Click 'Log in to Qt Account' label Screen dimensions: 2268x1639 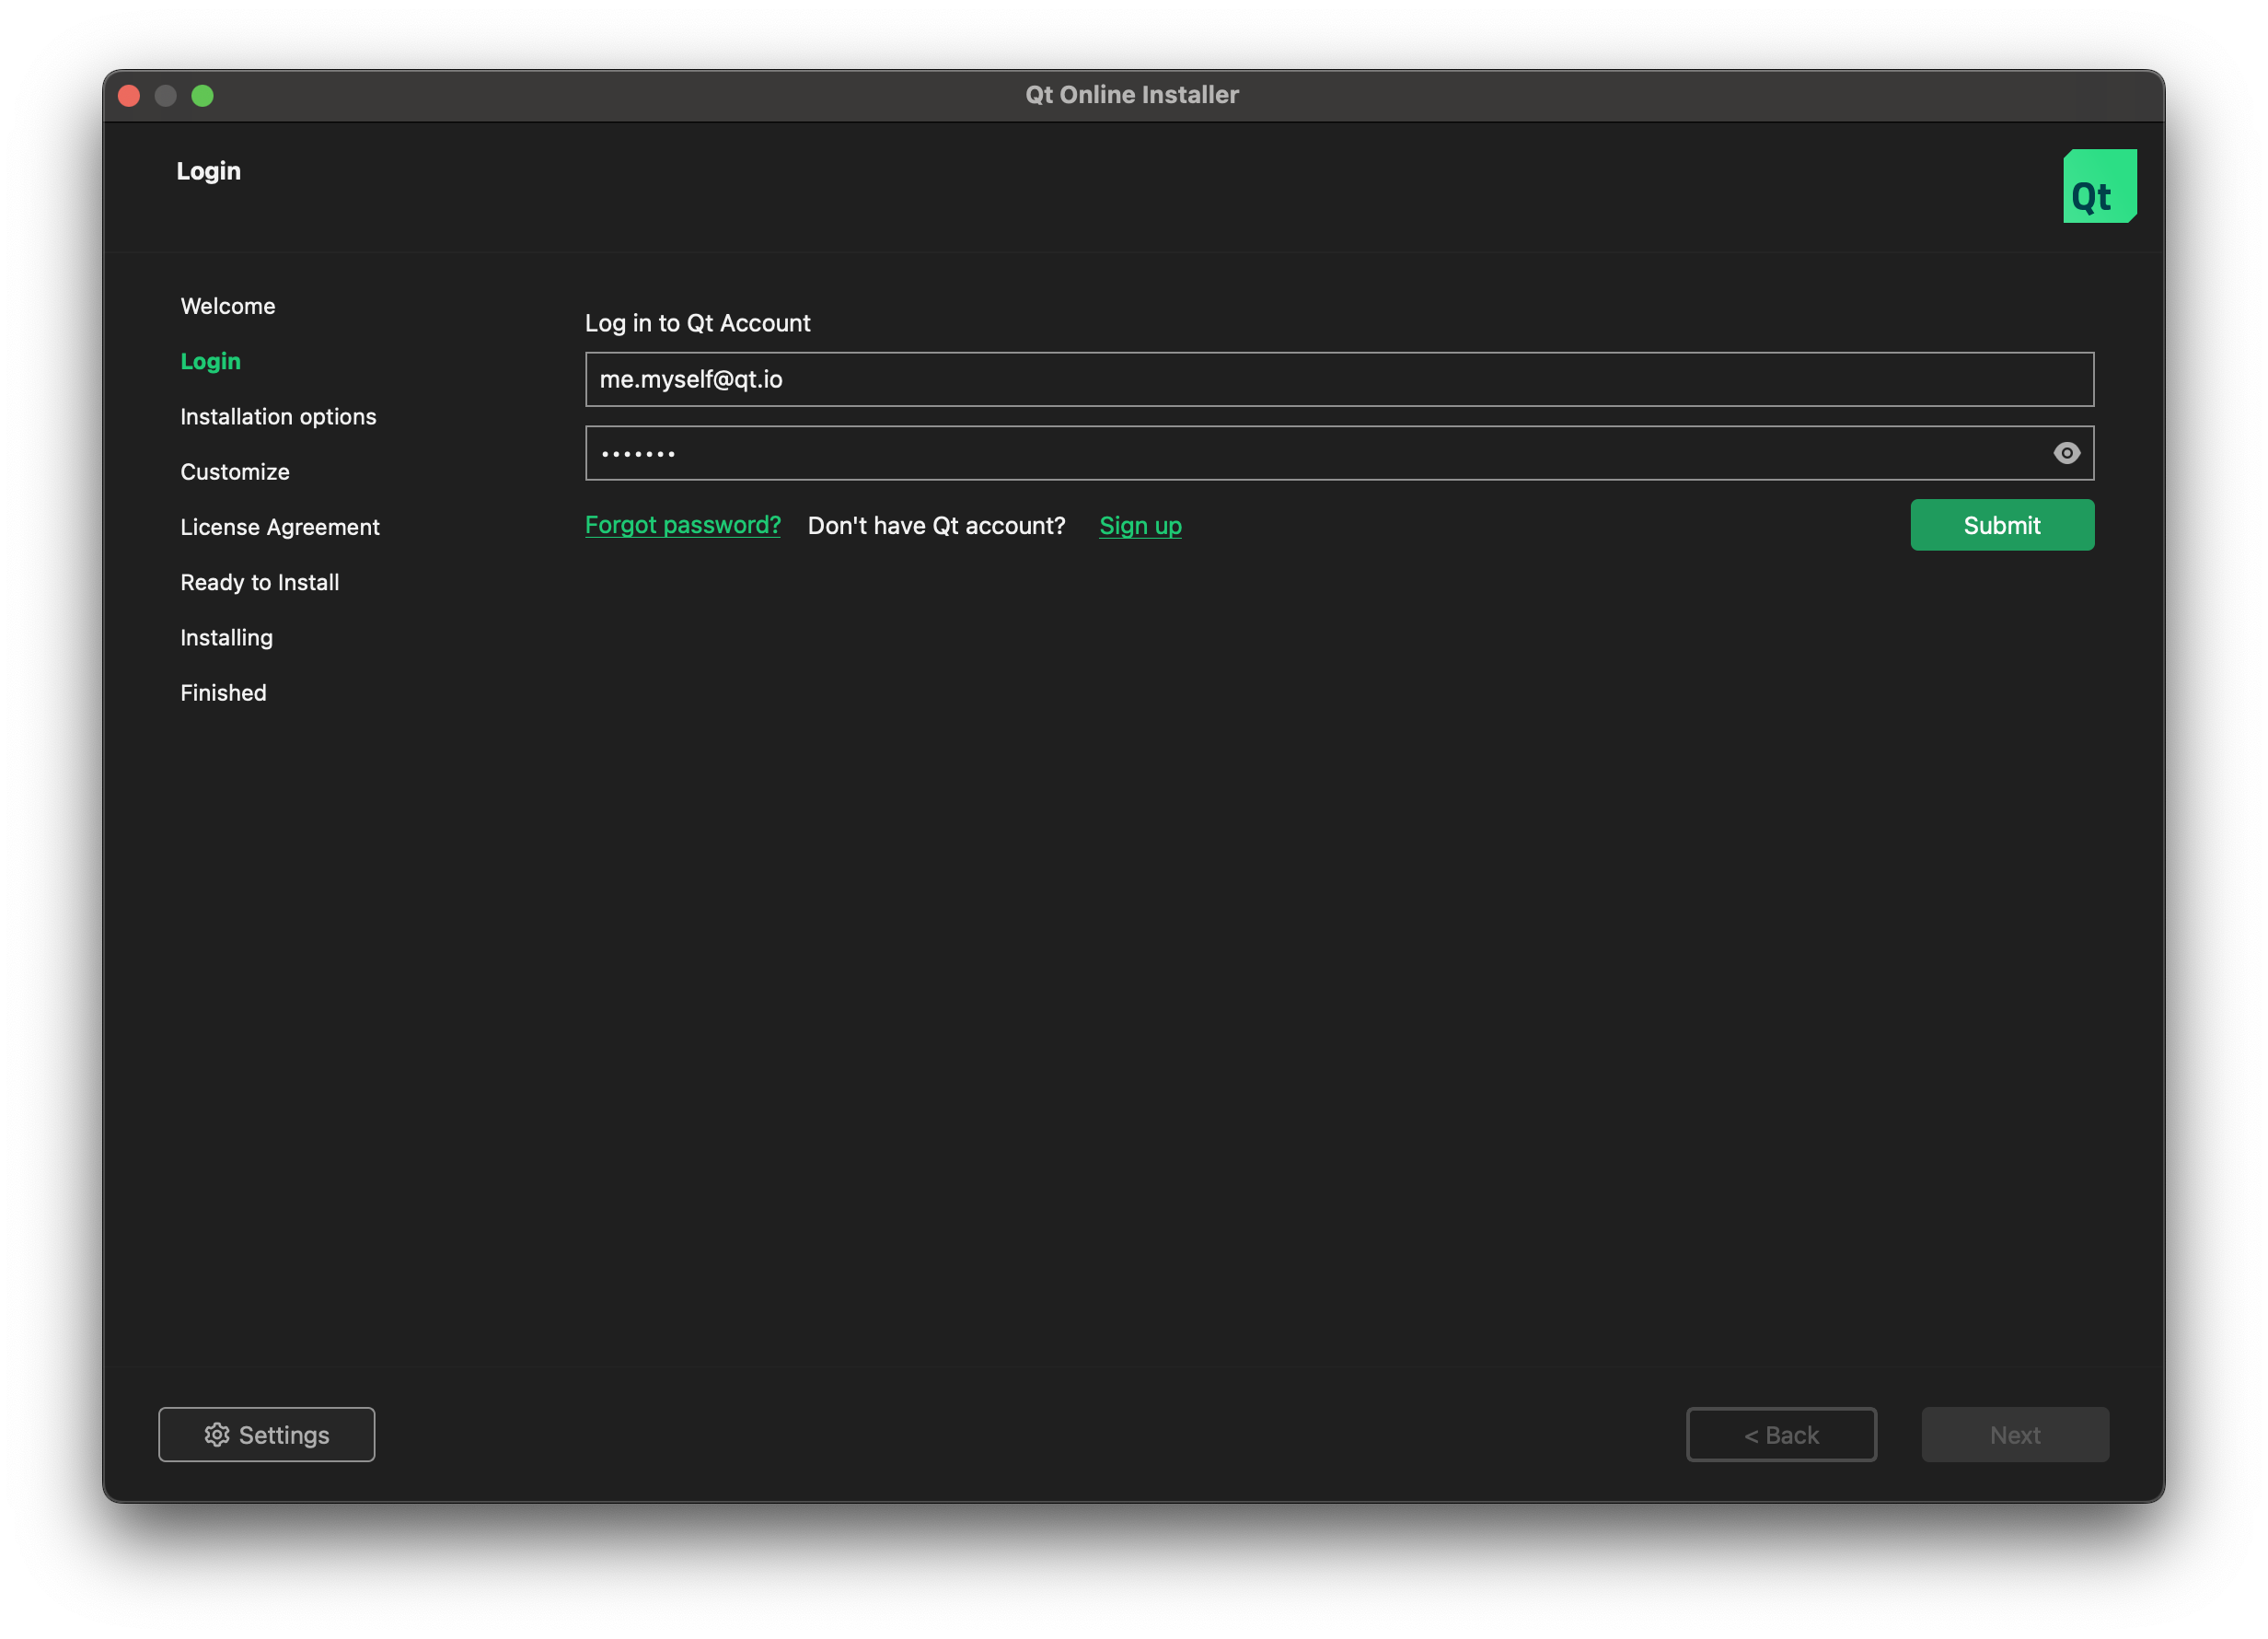698,323
